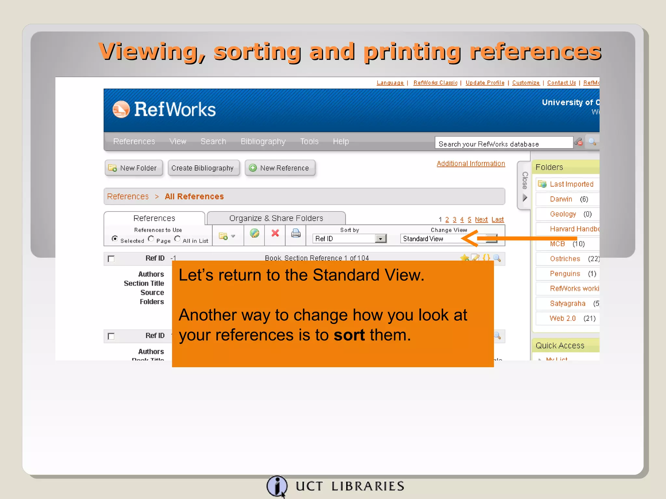Open the Web 2.0 folder
666x499 pixels.
[563, 318]
